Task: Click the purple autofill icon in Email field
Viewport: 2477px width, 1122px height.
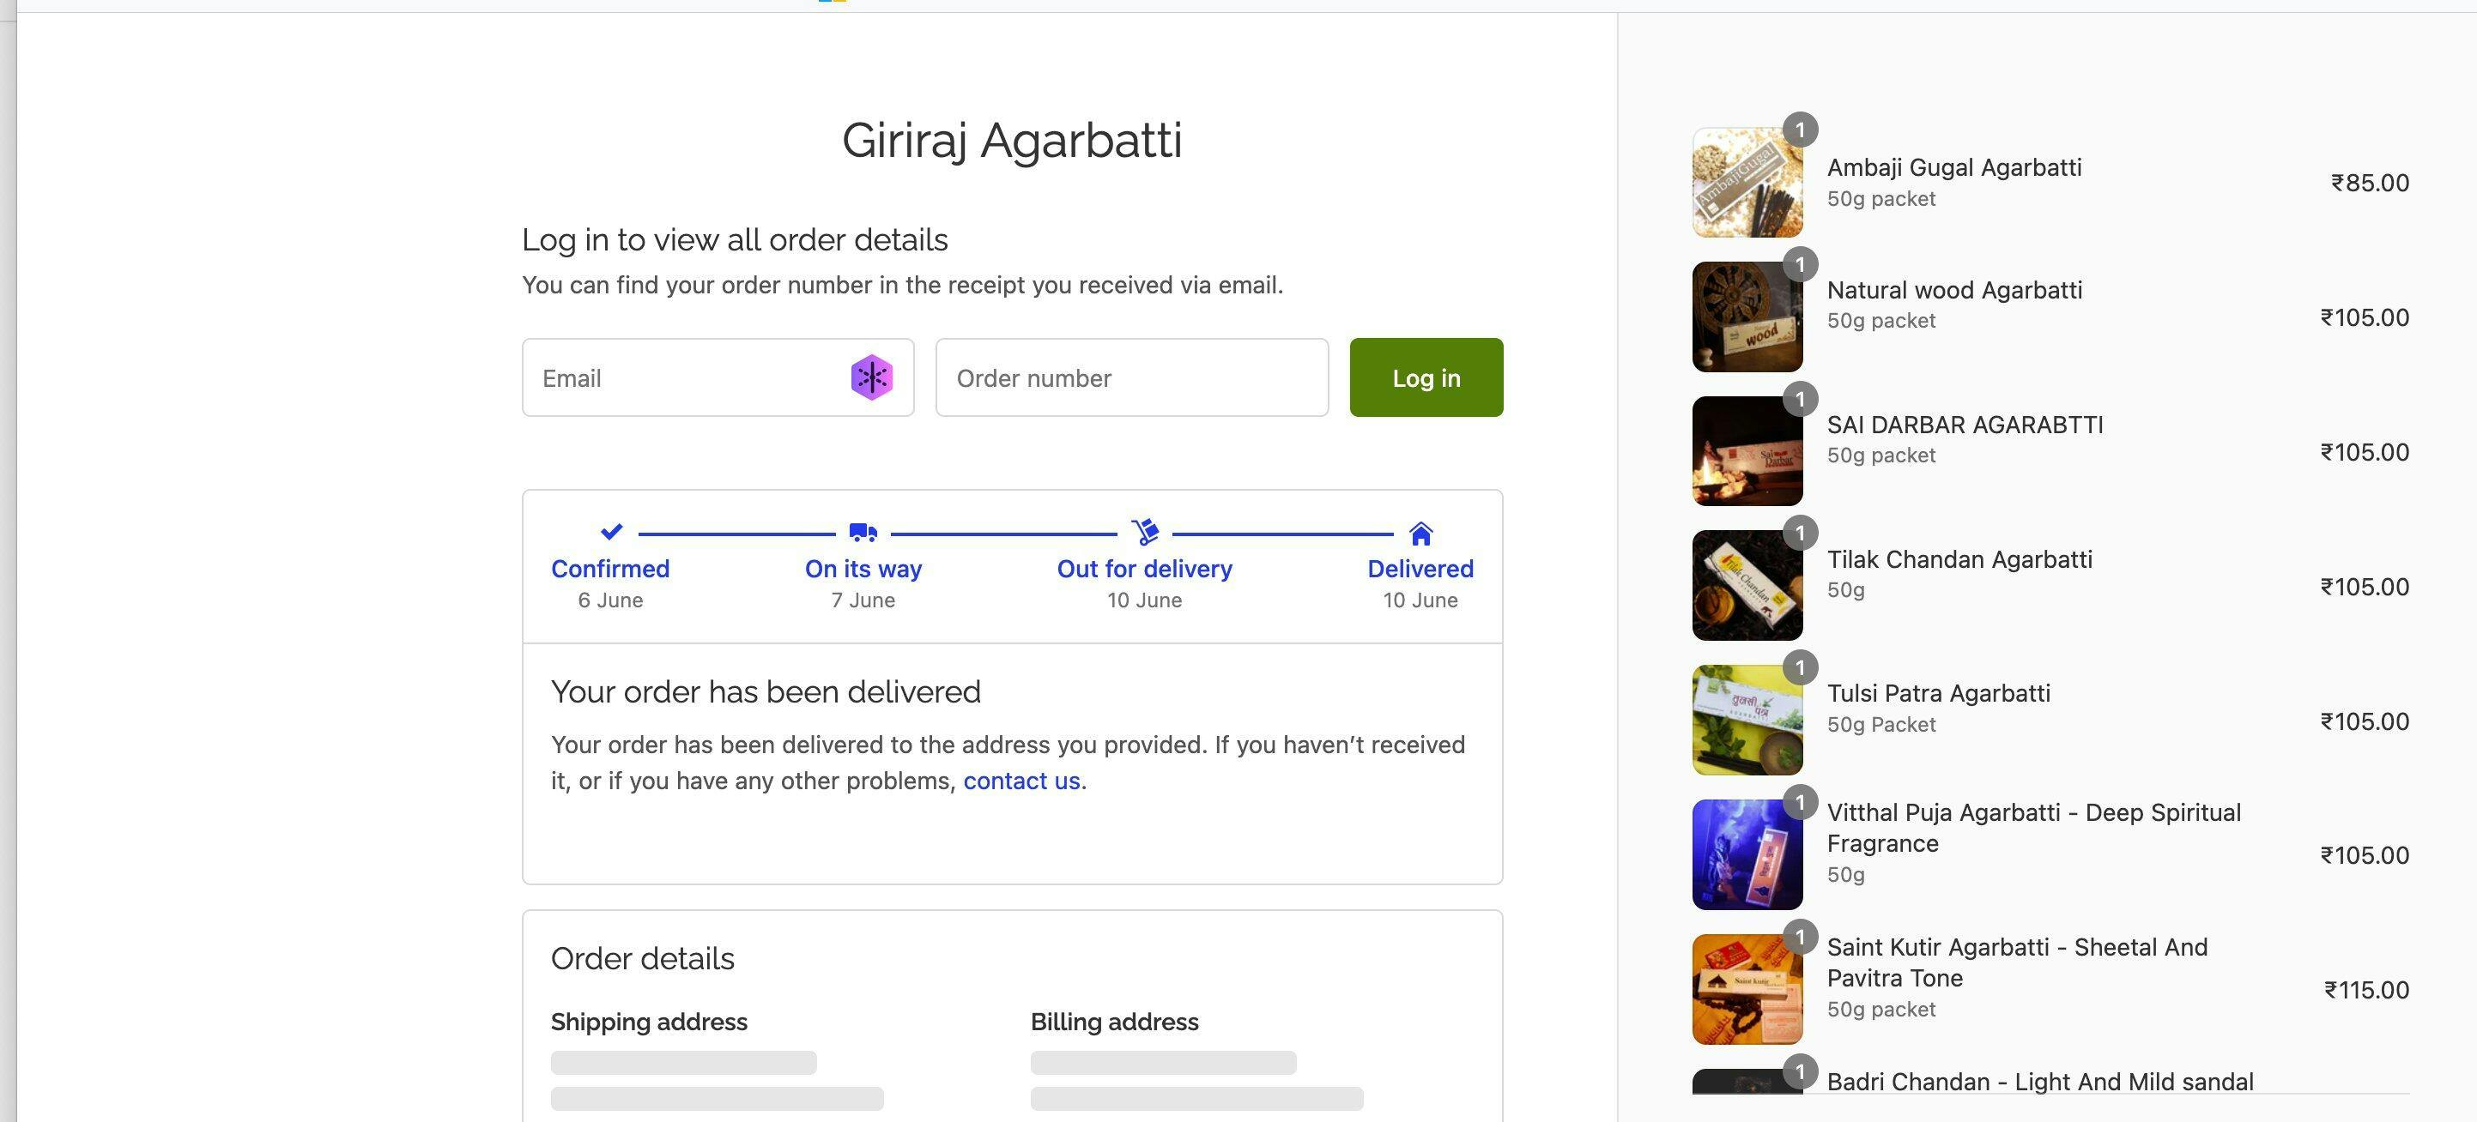Action: tap(871, 377)
